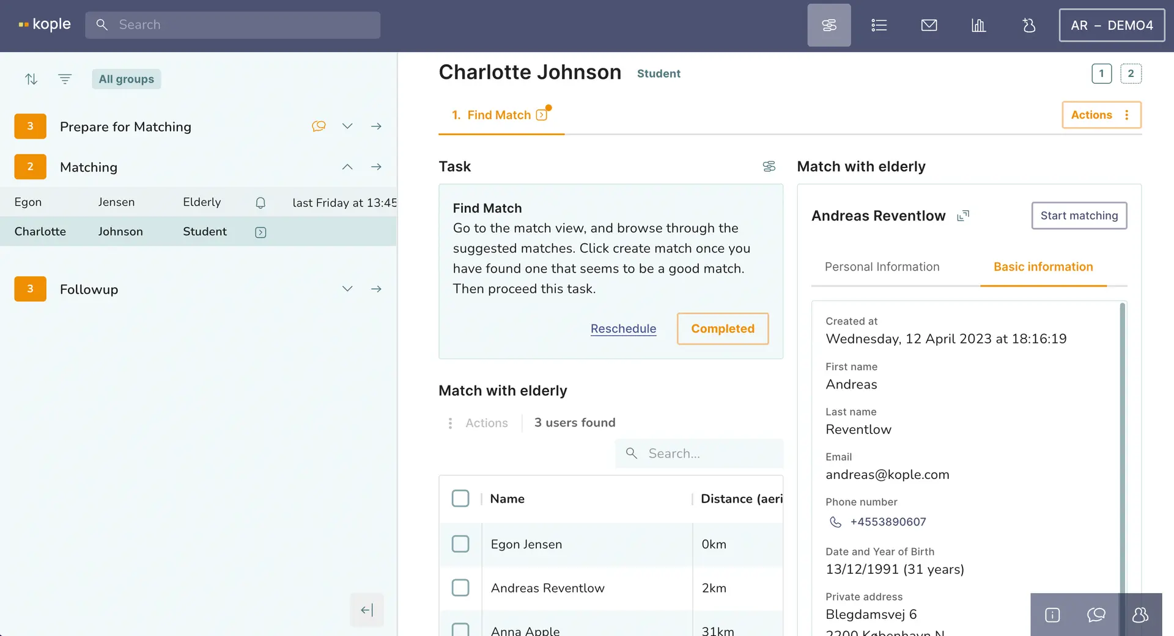The width and height of the screenshot is (1174, 636).
Task: Click the Completed button
Action: click(722, 329)
